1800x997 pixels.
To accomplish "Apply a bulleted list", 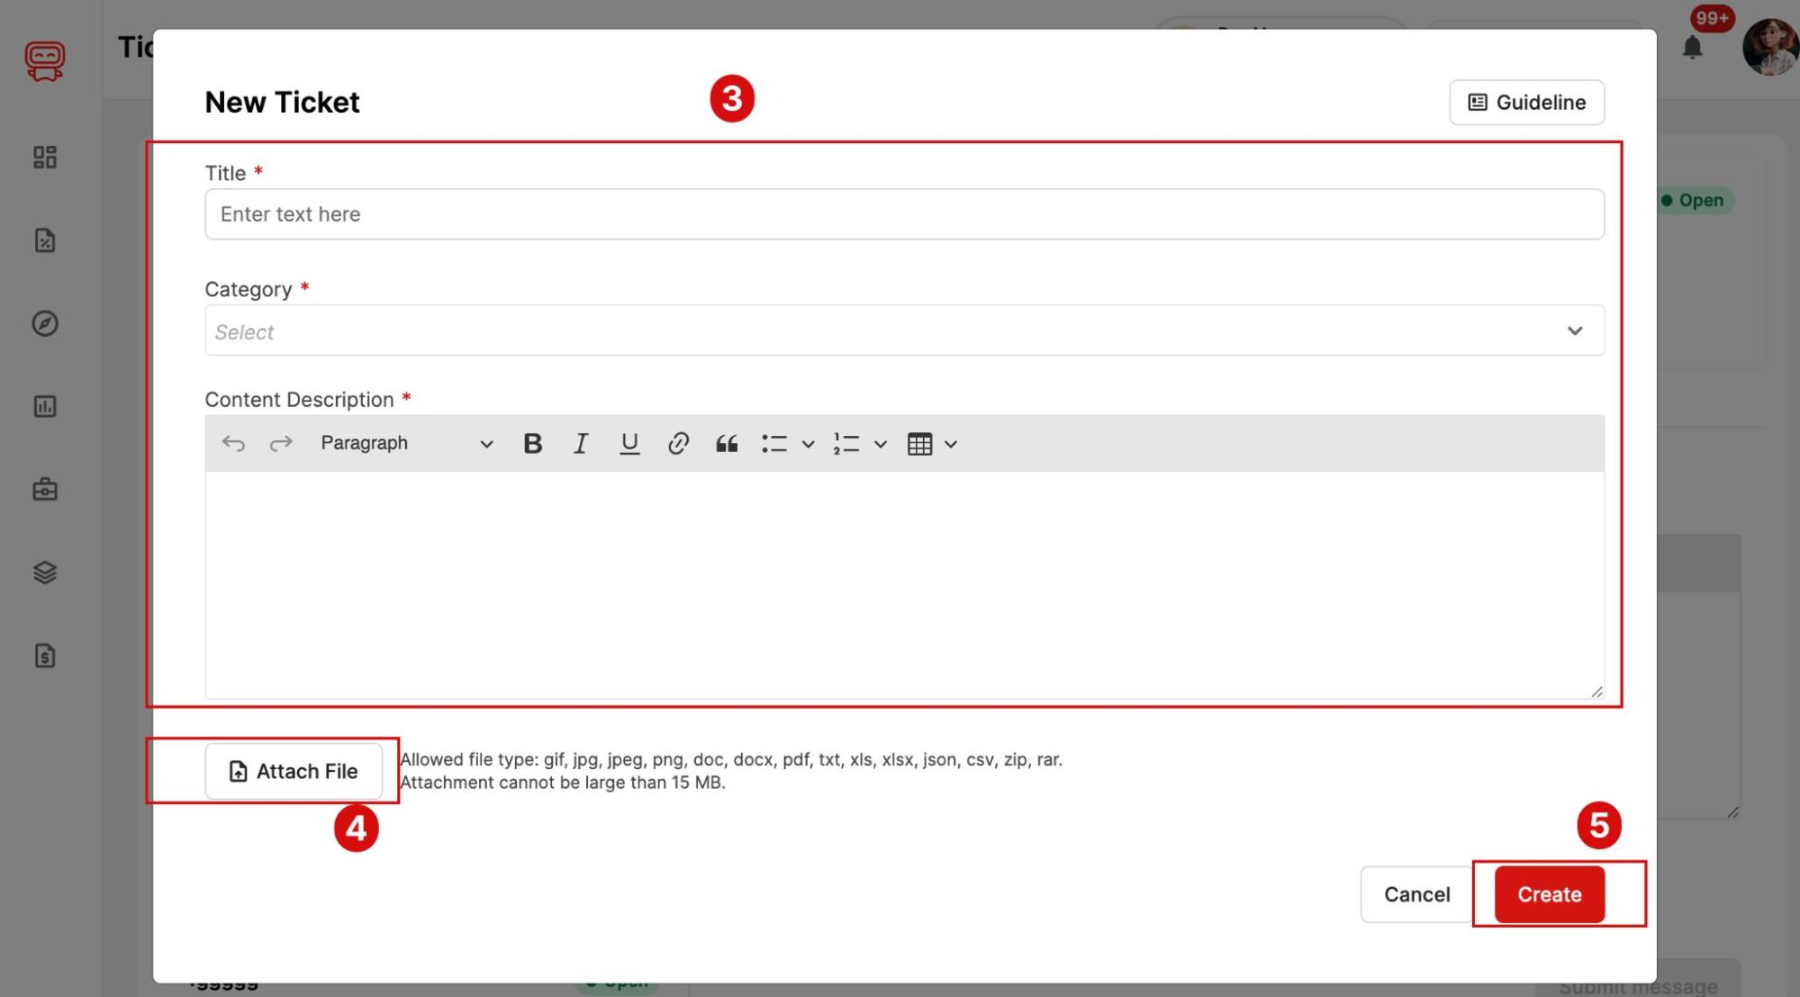I will (774, 442).
